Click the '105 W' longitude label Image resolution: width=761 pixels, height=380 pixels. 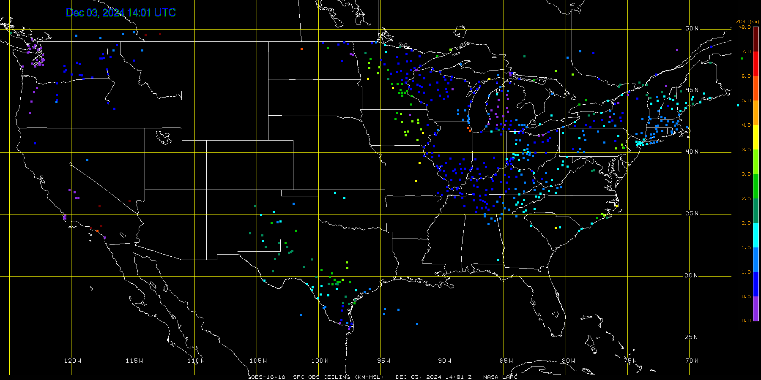pos(258,361)
